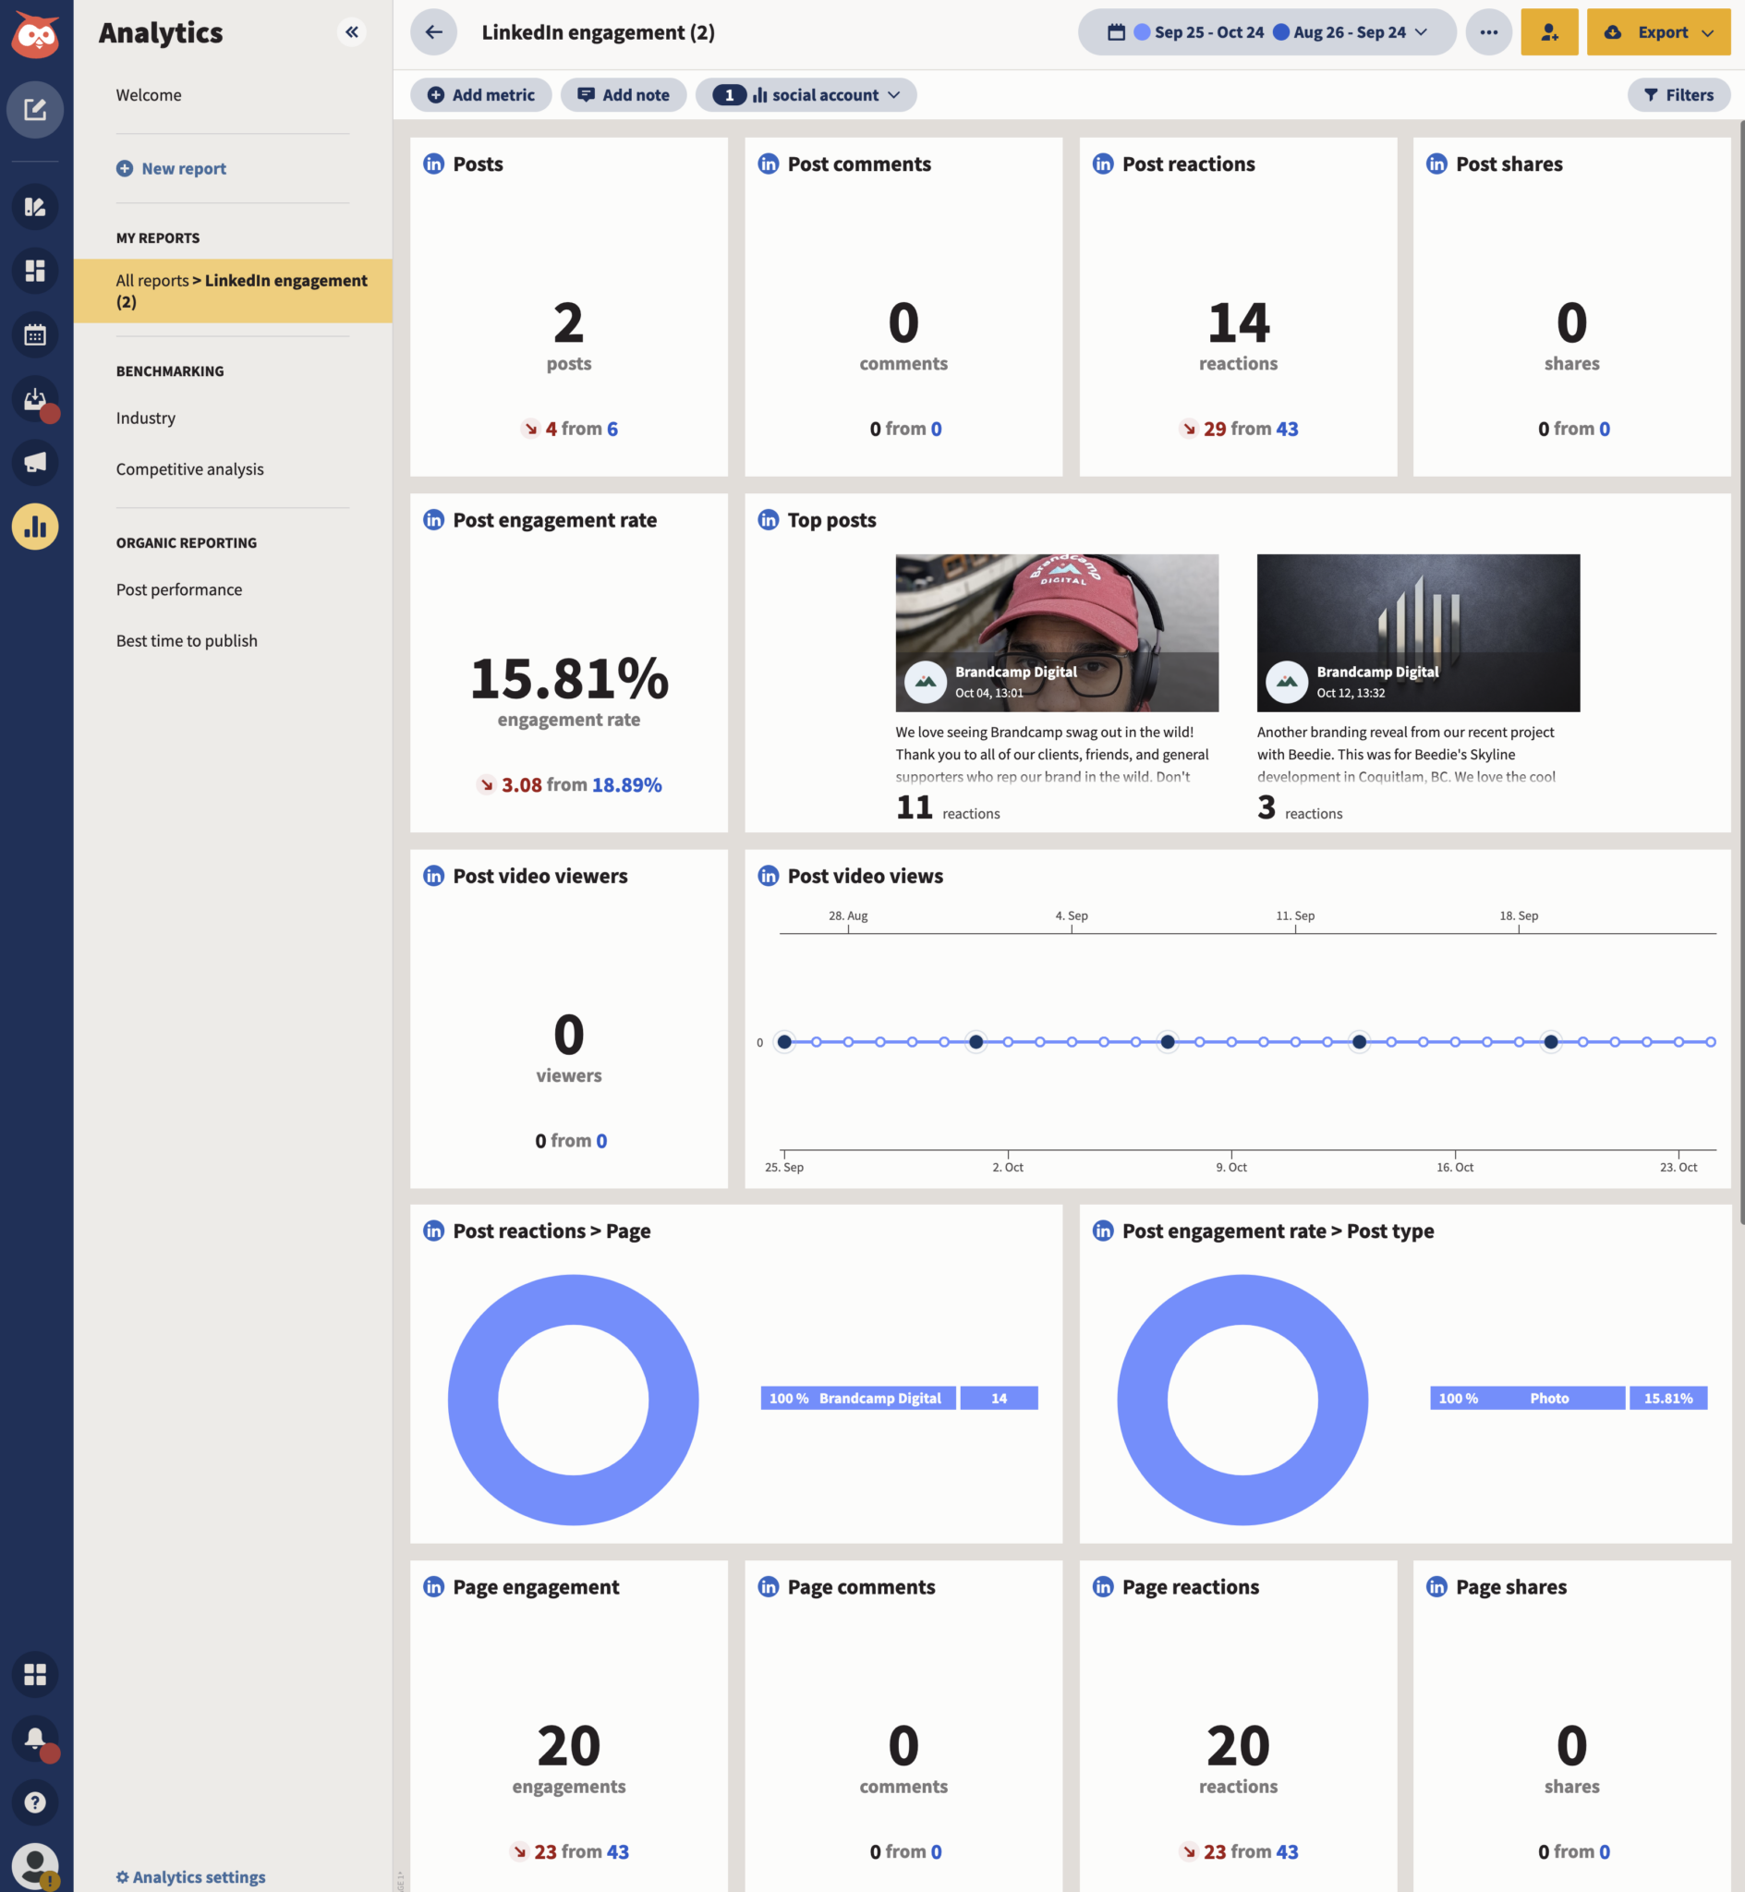
Task: Click the yellow share-report person icon
Action: click(1549, 31)
